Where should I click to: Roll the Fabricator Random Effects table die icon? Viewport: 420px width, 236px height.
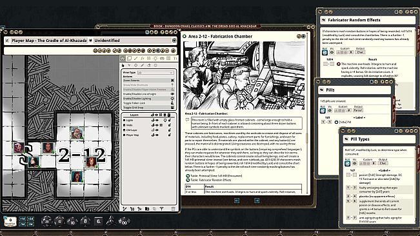tap(325, 53)
